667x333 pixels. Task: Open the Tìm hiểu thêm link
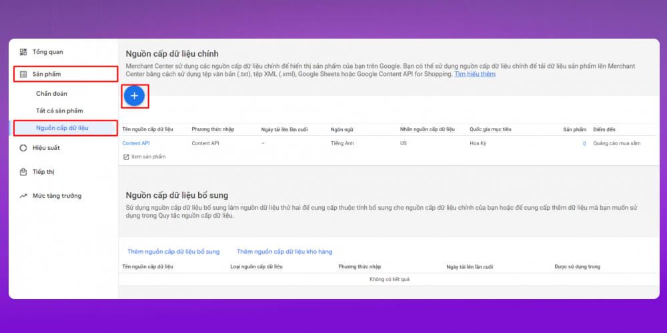click(475, 75)
